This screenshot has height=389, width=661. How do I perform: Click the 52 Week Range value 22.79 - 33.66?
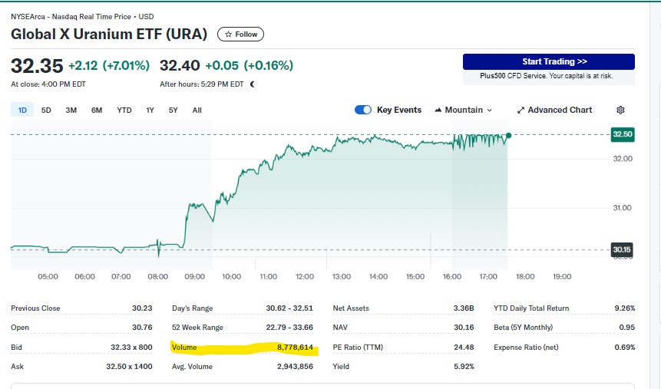pos(289,328)
